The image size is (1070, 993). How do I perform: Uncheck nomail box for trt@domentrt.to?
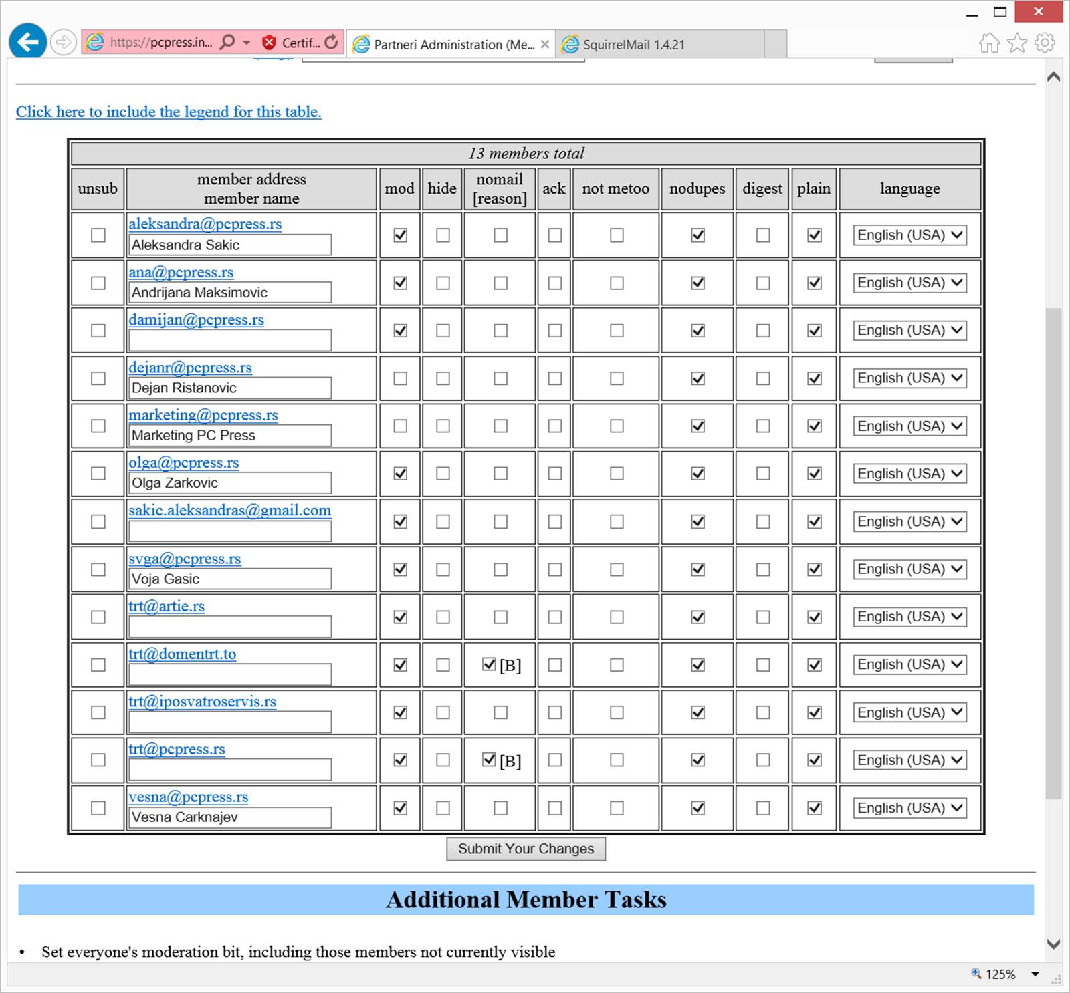click(489, 664)
